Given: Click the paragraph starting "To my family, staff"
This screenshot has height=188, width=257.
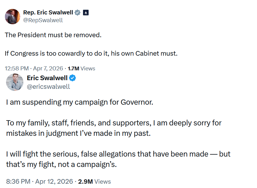Looking at the screenshot, I should 114,128.
